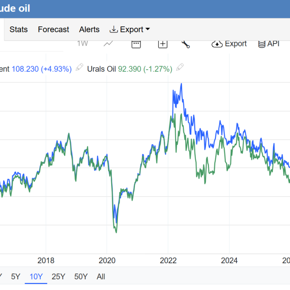Click pencil icon beside Urals Oil
290x290 pixels.
coord(180,67)
